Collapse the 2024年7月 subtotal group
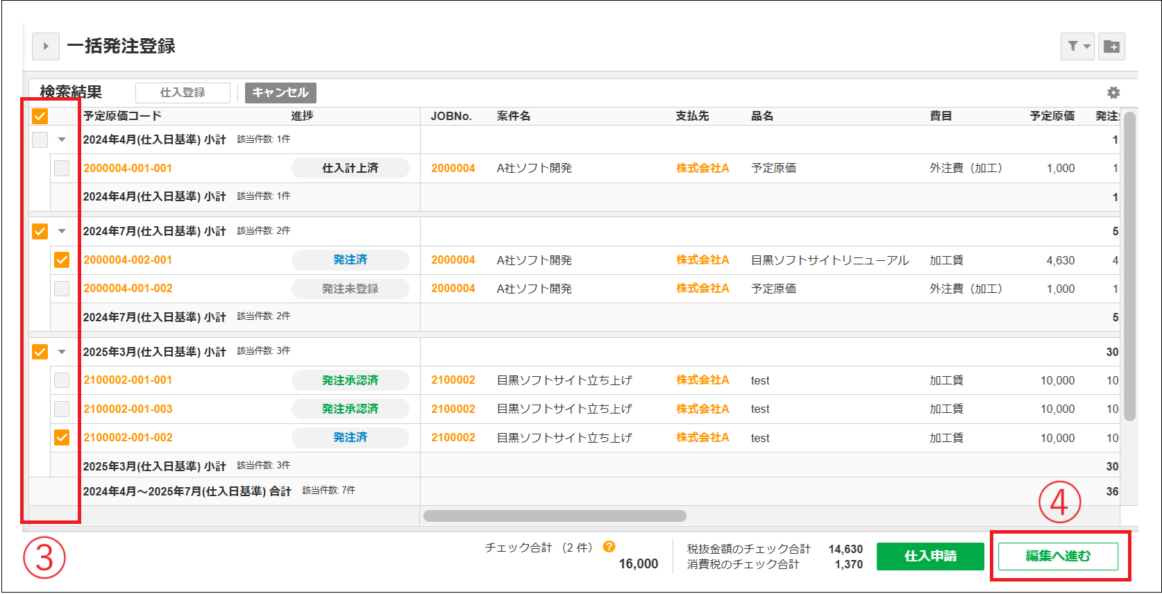Screen dimensions: 1162x594 coord(62,231)
